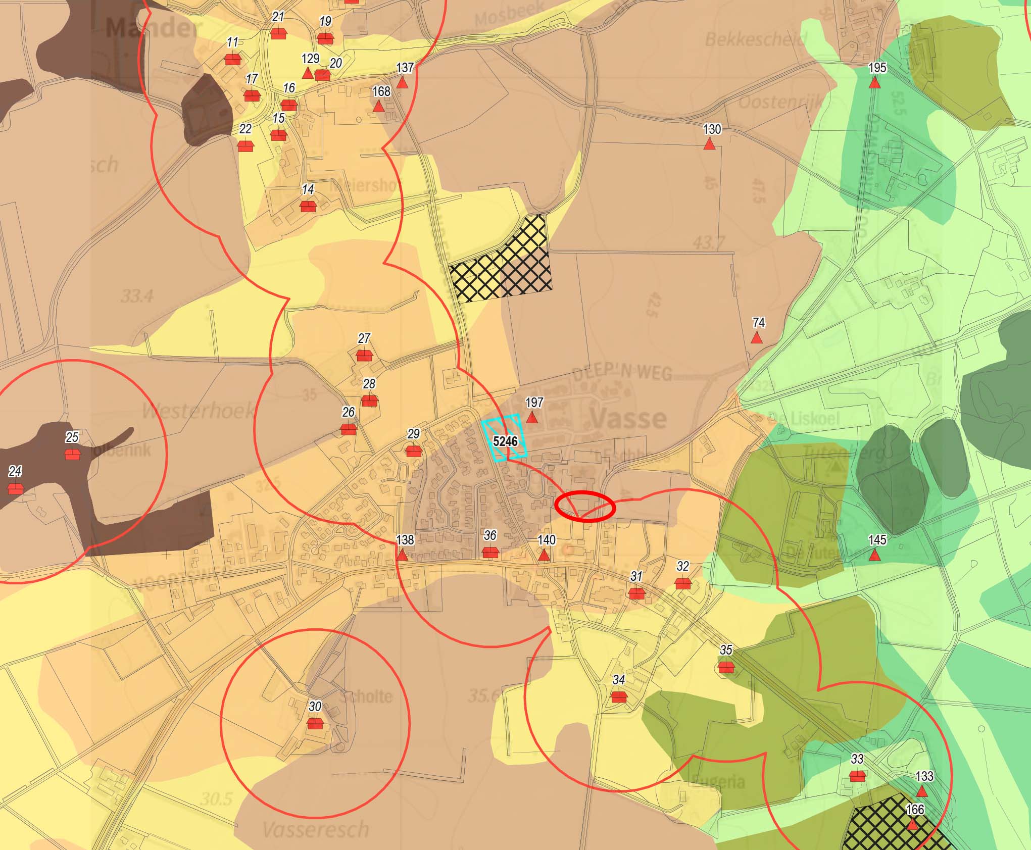Click the red triangle marker numbered 197

531,418
